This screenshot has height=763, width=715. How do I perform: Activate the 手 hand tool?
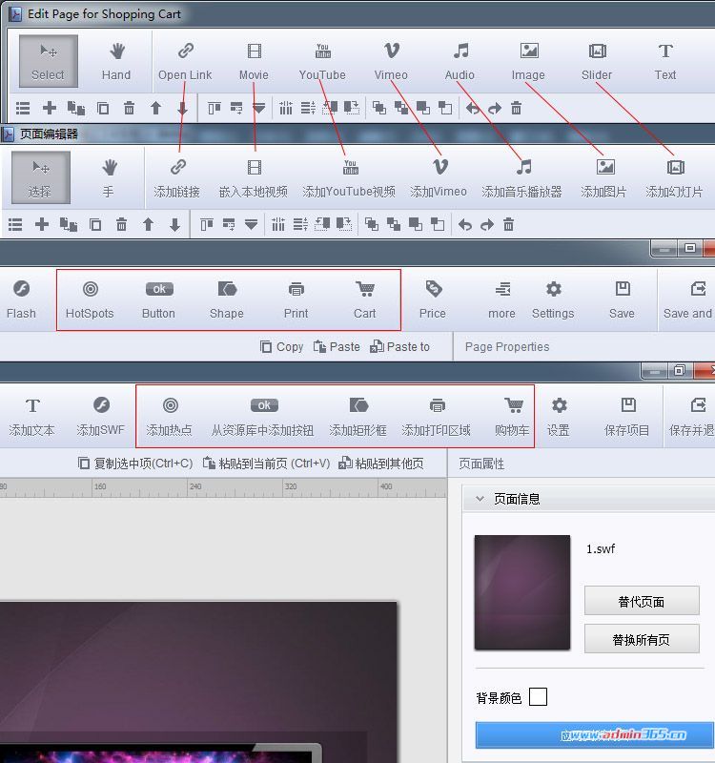(x=109, y=177)
